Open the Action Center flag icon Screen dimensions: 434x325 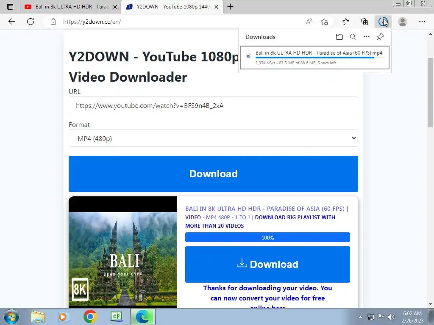pos(381,317)
